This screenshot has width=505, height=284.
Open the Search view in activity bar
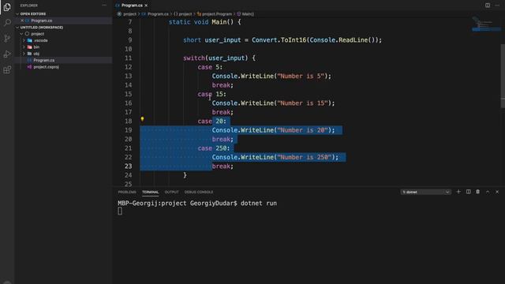pos(7,23)
